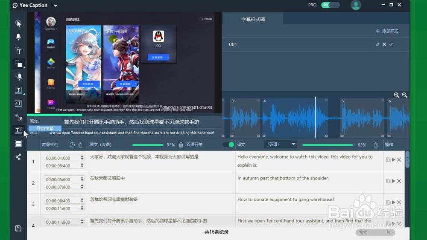Click the export subtitle T-arrow icon
The width and height of the screenshot is (427, 240).
click(x=18, y=130)
